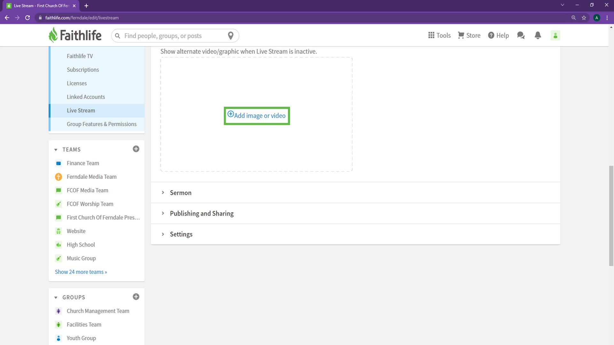Click the search magnifier icon

(118, 36)
